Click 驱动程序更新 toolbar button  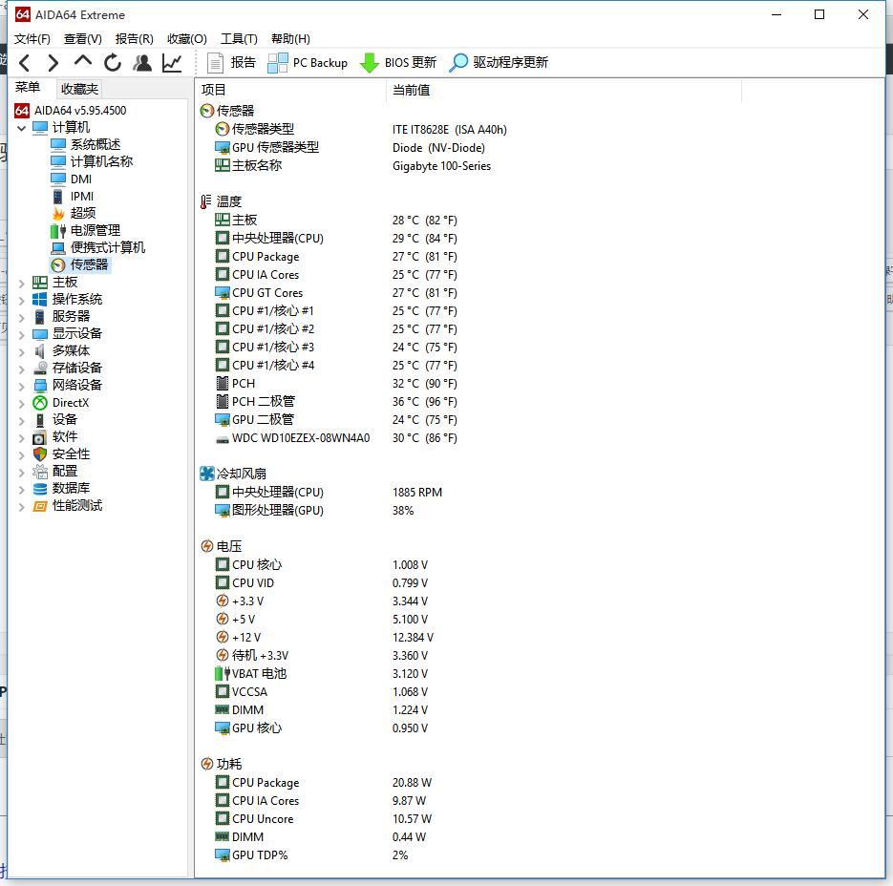click(499, 63)
